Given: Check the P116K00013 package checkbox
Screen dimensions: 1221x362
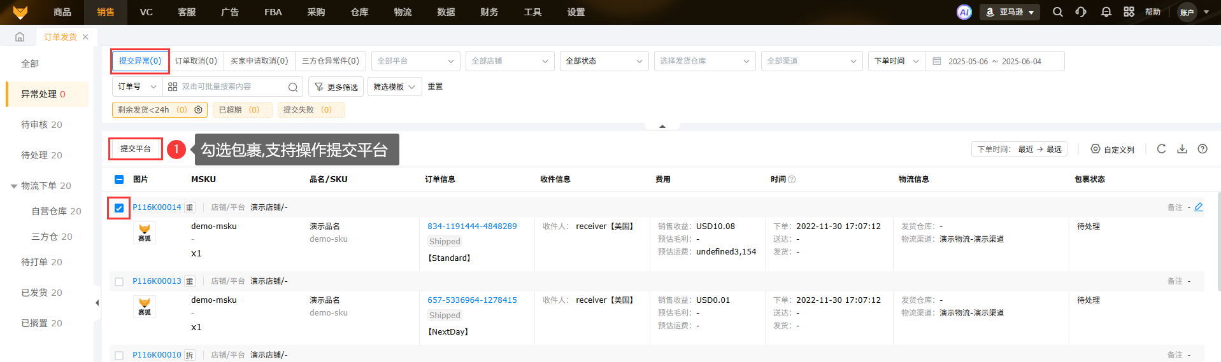Looking at the screenshot, I should (x=119, y=282).
